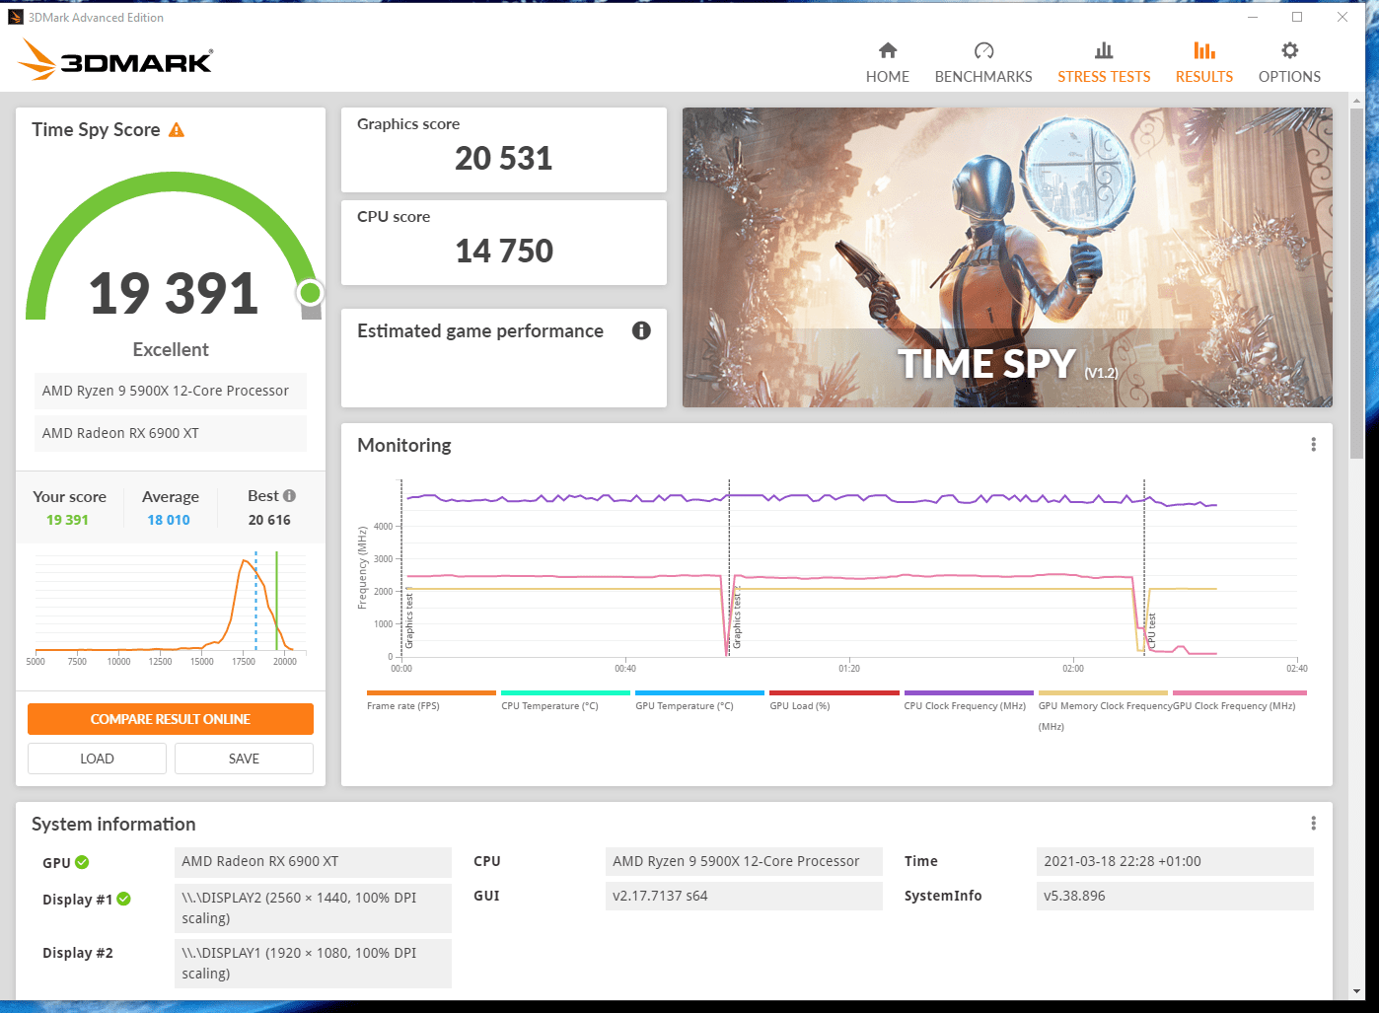This screenshot has width=1379, height=1013.
Task: Click the CPU score value 14 750
Action: tap(504, 251)
